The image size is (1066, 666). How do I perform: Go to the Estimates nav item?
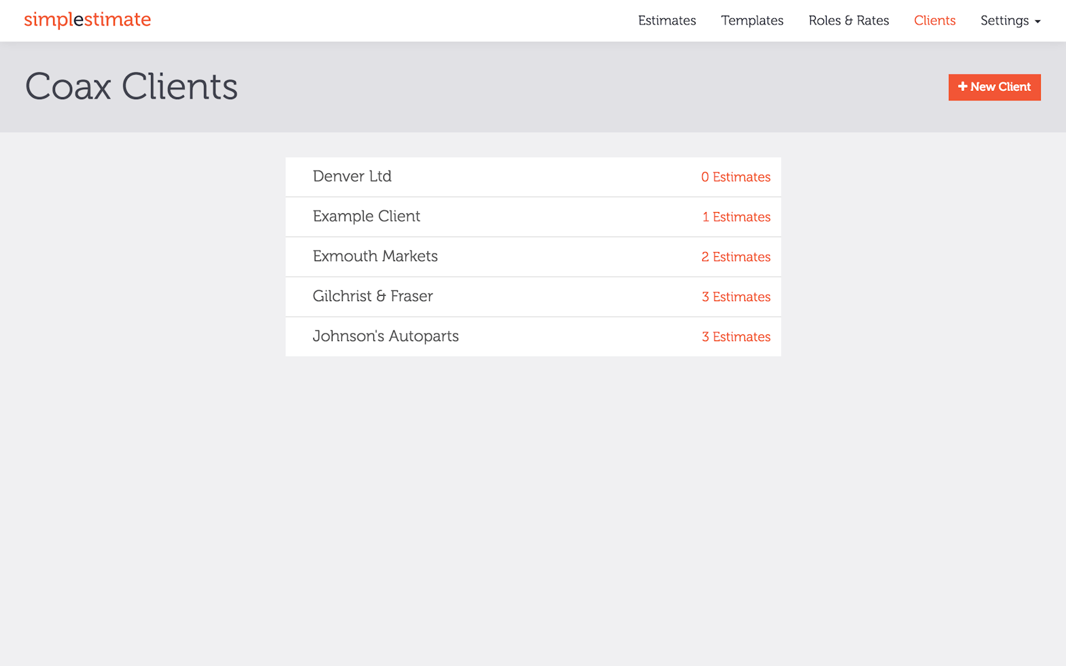click(666, 20)
